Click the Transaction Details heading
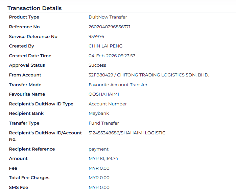The width and height of the screenshot is (236, 195). tap(34, 8)
